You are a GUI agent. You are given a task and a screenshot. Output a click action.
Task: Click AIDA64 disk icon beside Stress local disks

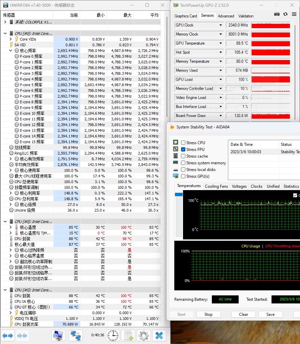[x=176, y=170]
